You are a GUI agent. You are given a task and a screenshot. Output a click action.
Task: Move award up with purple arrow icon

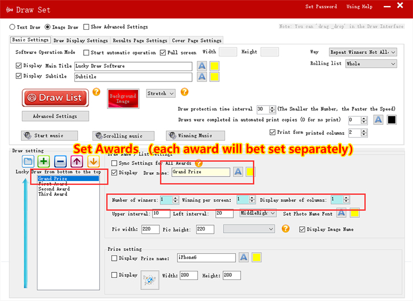77,162
